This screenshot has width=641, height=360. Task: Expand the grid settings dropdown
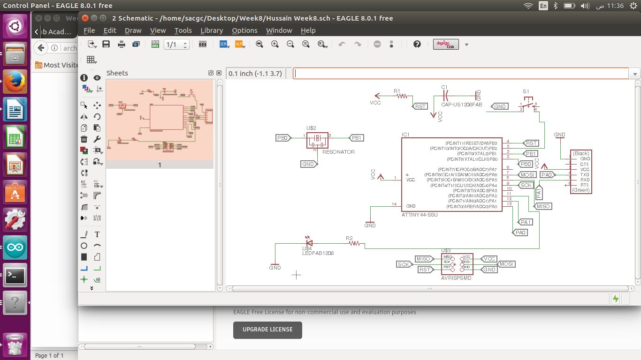(91, 60)
